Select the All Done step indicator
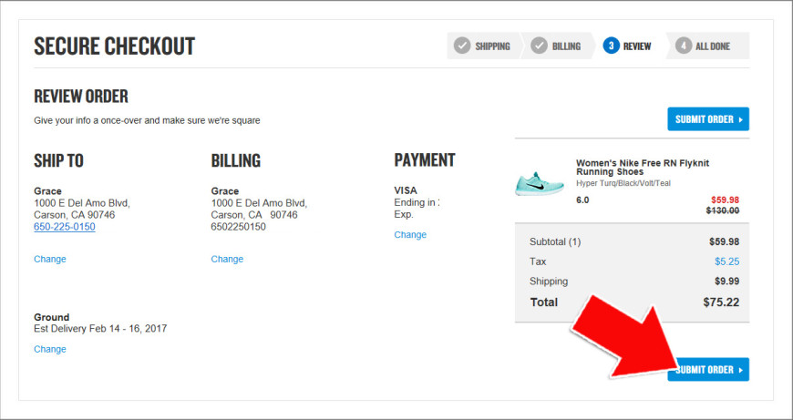The height and width of the screenshot is (420, 793). [707, 46]
